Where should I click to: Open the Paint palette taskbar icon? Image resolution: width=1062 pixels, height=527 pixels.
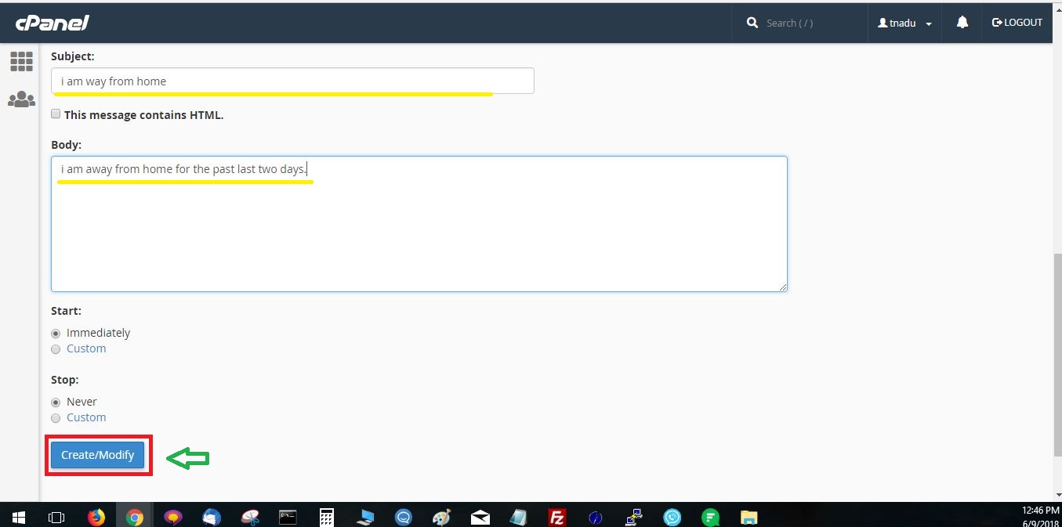(x=442, y=517)
